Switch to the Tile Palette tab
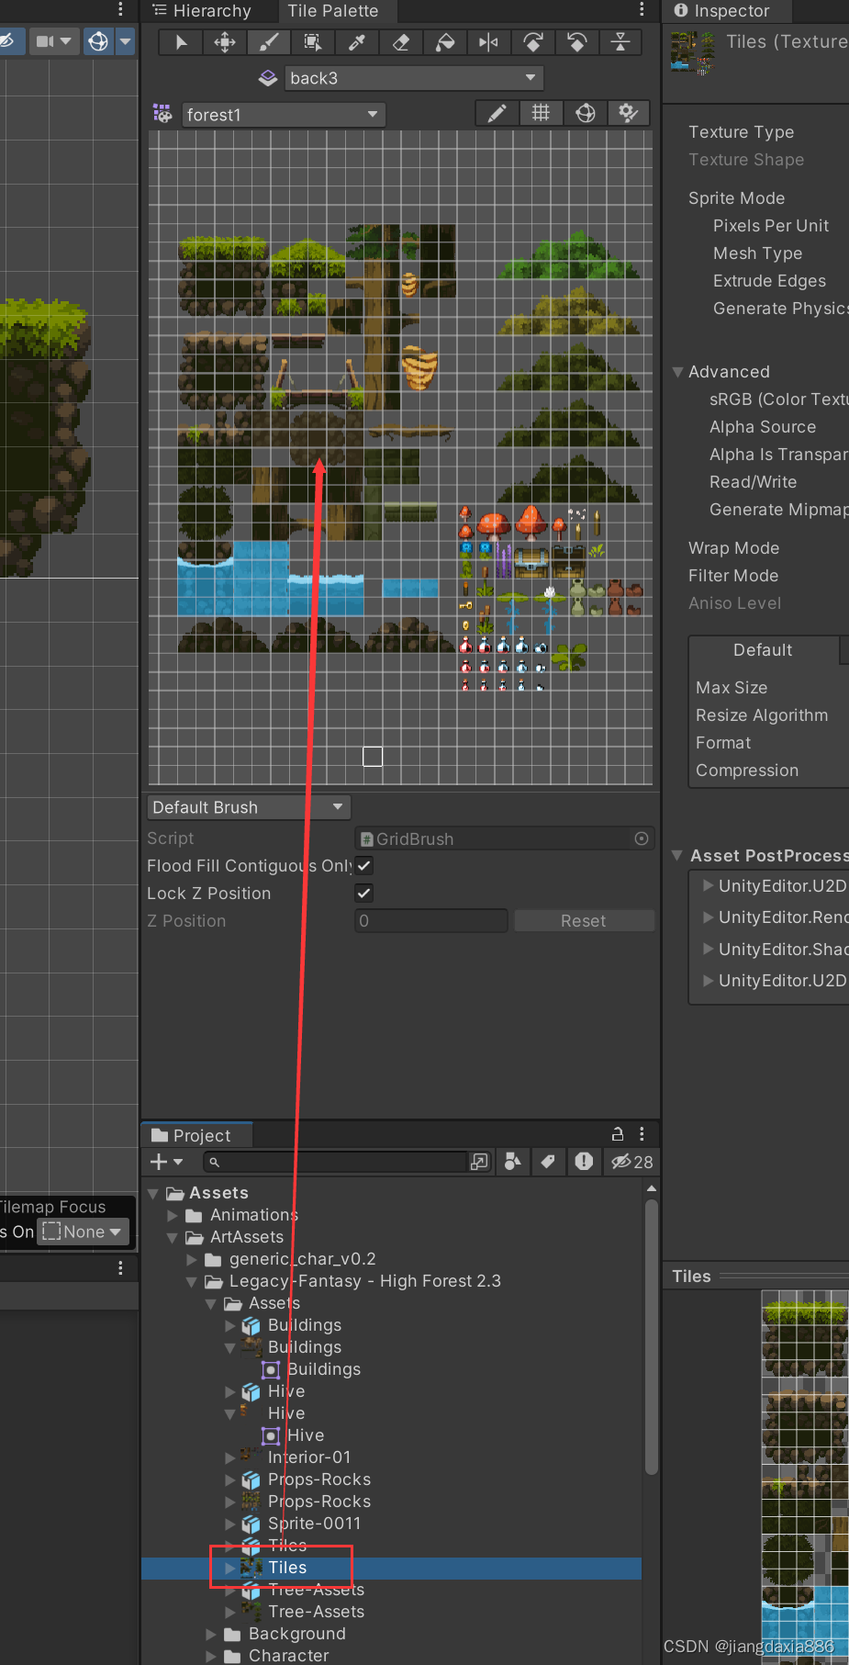 pos(333,11)
